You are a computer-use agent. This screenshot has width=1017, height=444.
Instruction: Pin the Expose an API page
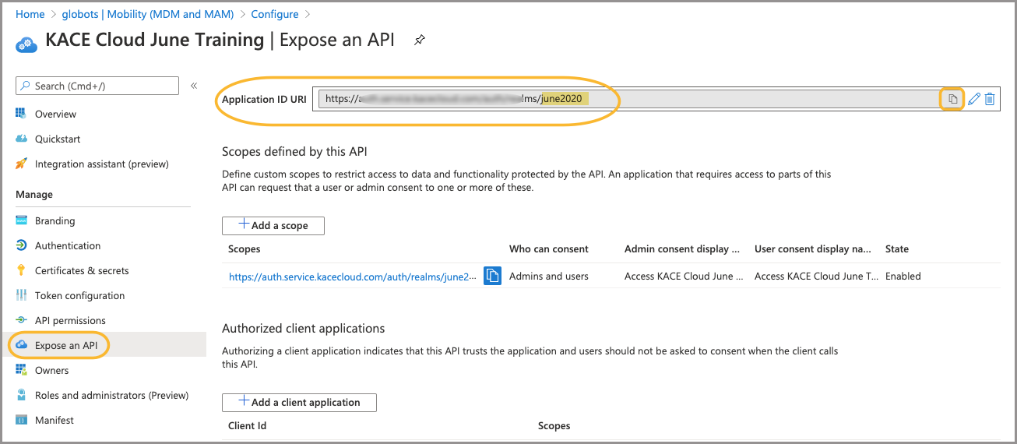pos(420,40)
